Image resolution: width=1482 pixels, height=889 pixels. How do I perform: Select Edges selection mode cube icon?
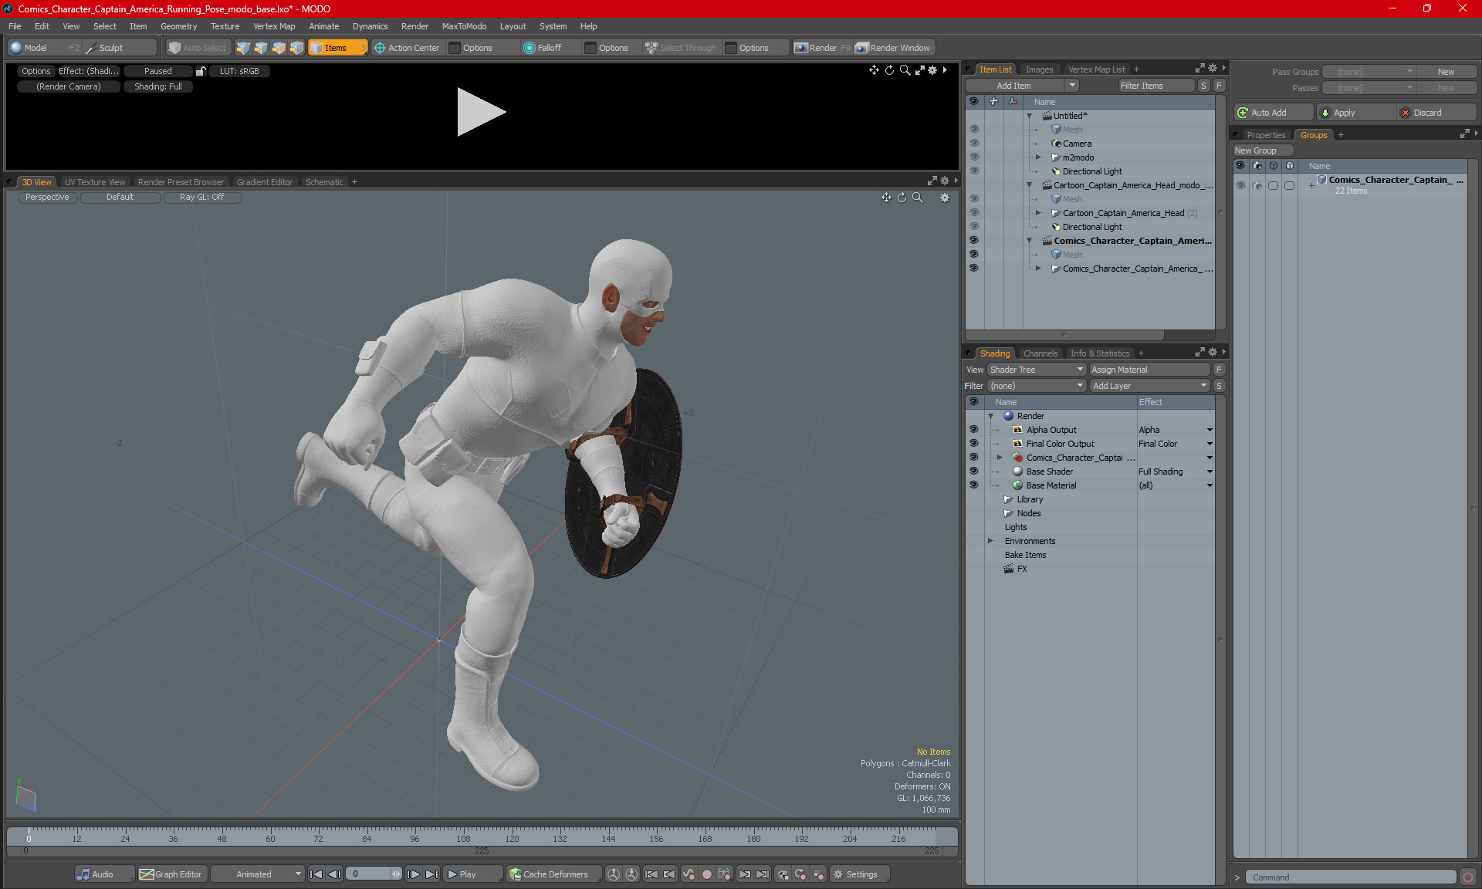261,48
